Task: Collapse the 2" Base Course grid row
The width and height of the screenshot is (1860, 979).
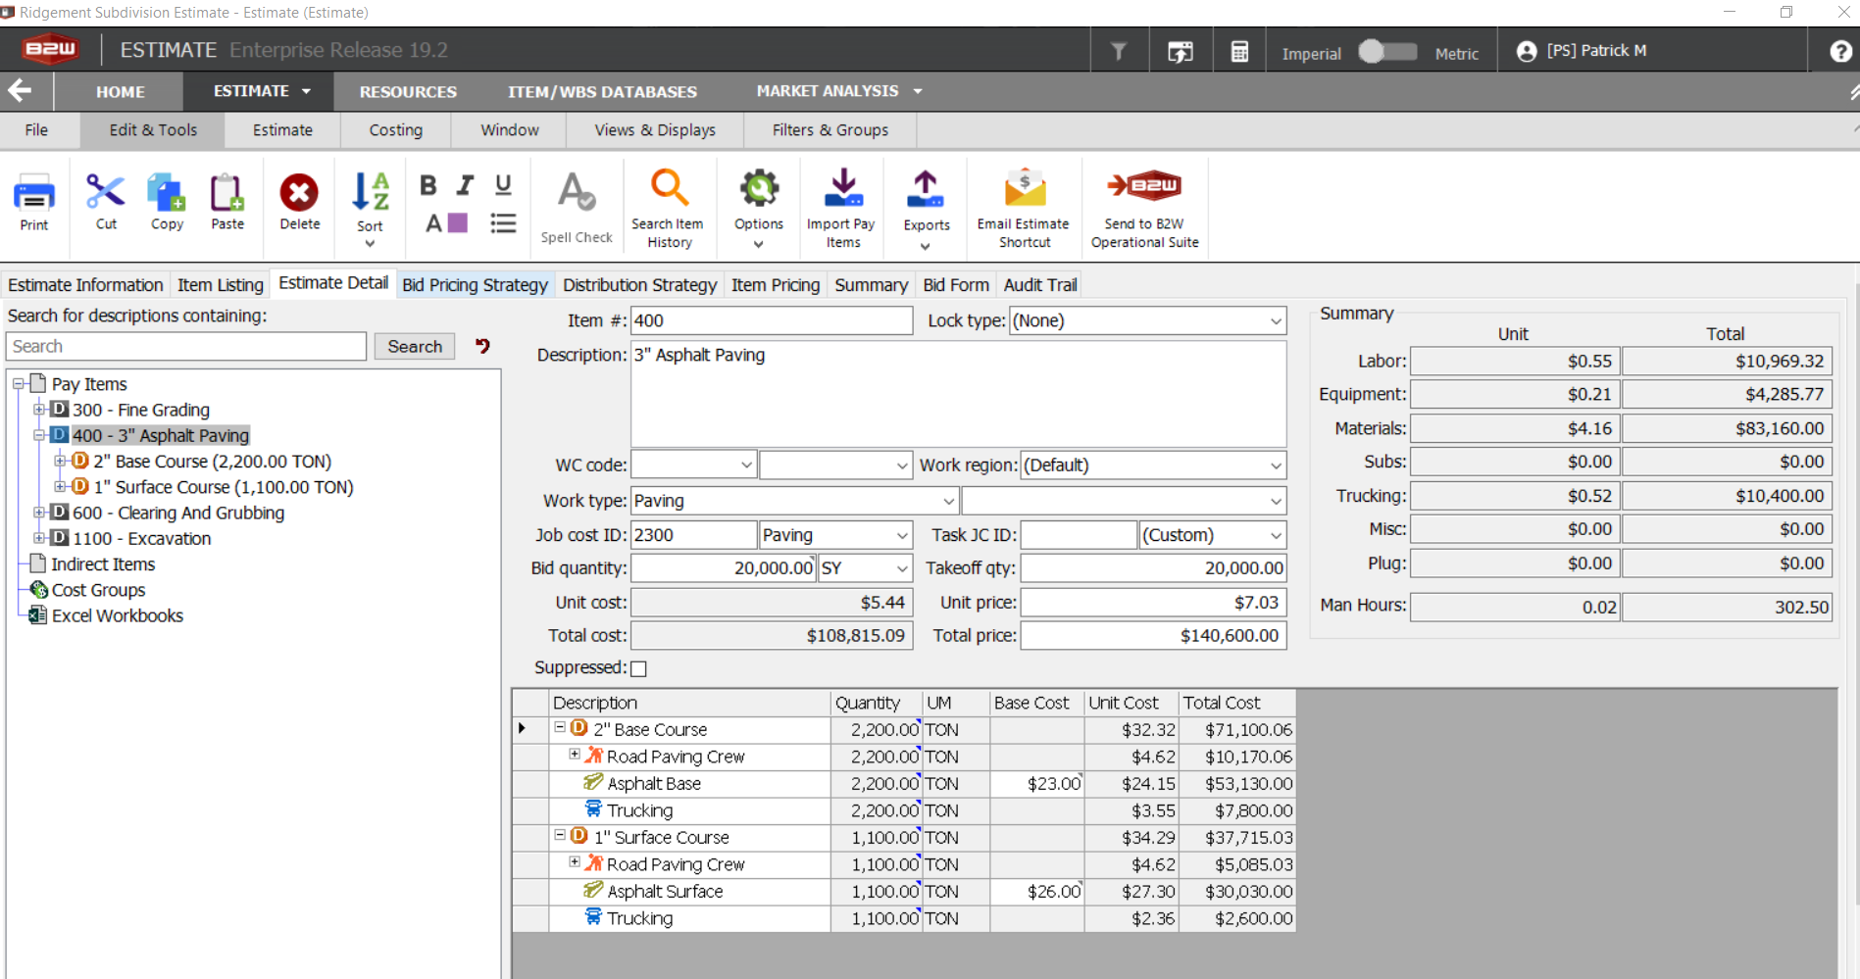Action: click(x=560, y=727)
